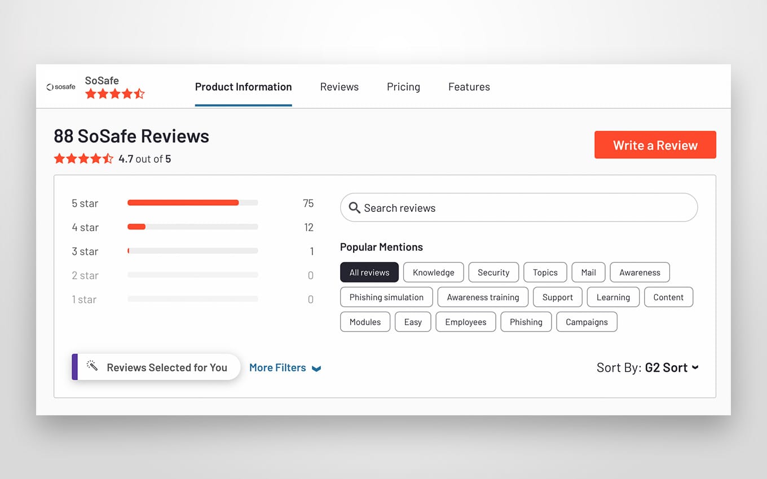Click the SoSafe logo icon
The image size is (767, 479).
pyautogui.click(x=61, y=87)
